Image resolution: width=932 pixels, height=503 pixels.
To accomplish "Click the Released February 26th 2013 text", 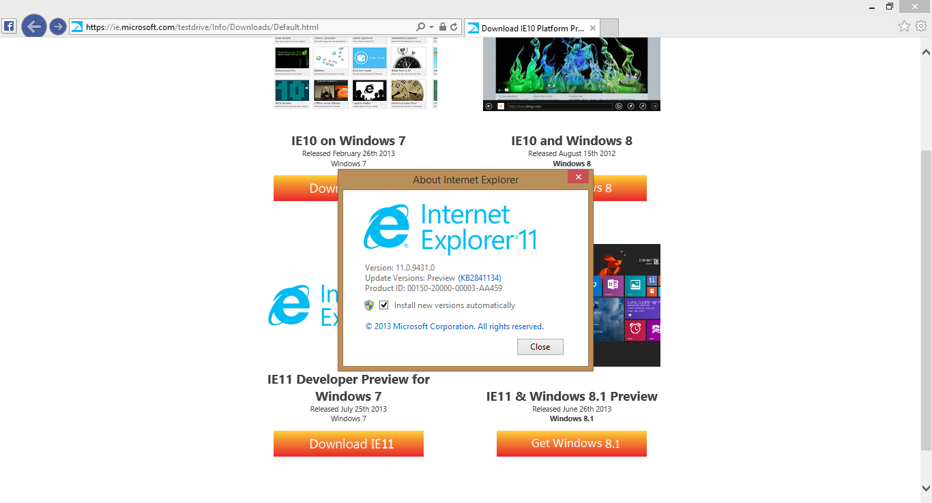I will 349,153.
